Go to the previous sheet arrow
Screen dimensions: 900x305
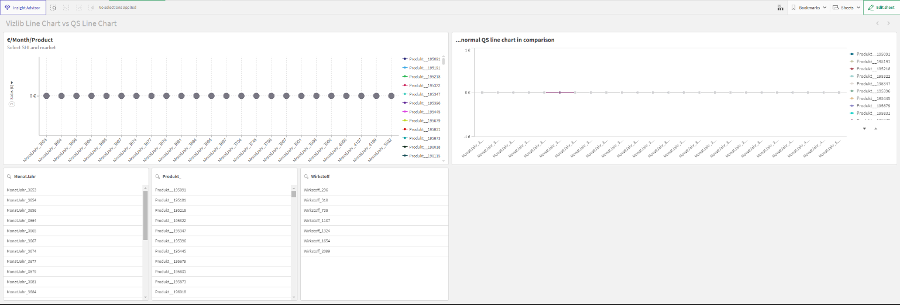coord(877,23)
